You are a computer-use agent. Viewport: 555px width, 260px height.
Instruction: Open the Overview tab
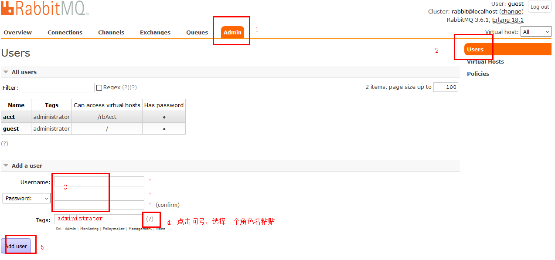pos(18,32)
